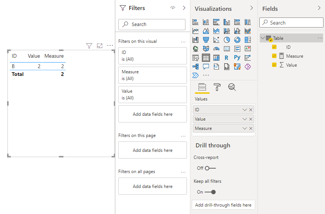This screenshot has width=325, height=214.
Task: Click the Filters pane search box
Action: click(x=152, y=25)
